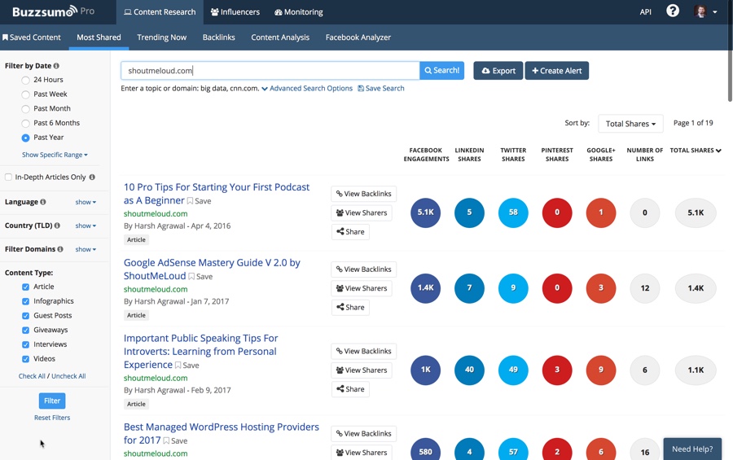Open the Total Shares sort dropdown

[x=630, y=124]
